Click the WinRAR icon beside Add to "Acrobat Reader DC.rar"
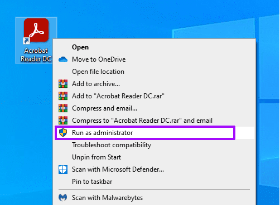This screenshot has width=280, height=205. [63, 96]
